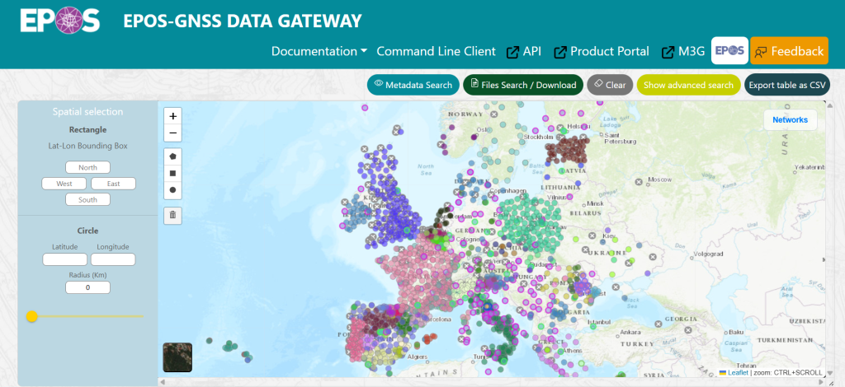
Task: Select the rectangle draw tool
Action: (172, 173)
